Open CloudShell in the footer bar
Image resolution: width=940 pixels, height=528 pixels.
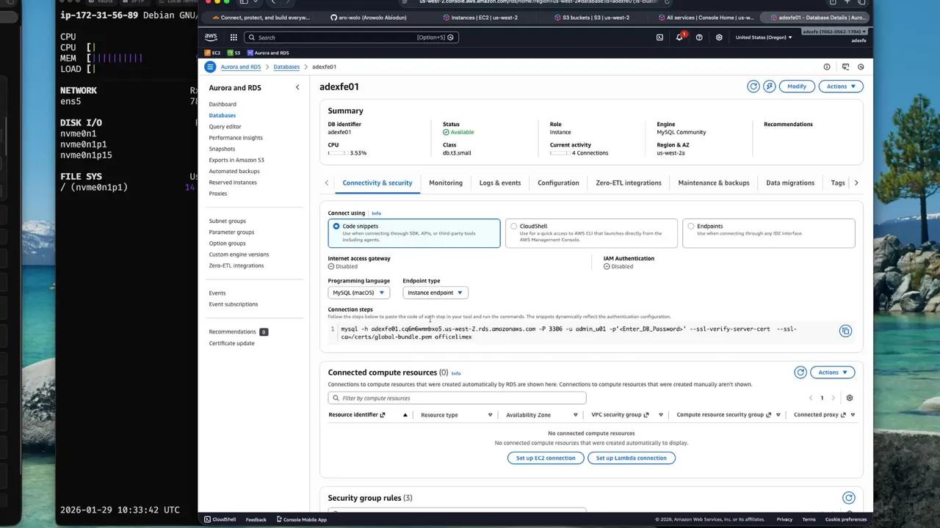click(x=220, y=519)
